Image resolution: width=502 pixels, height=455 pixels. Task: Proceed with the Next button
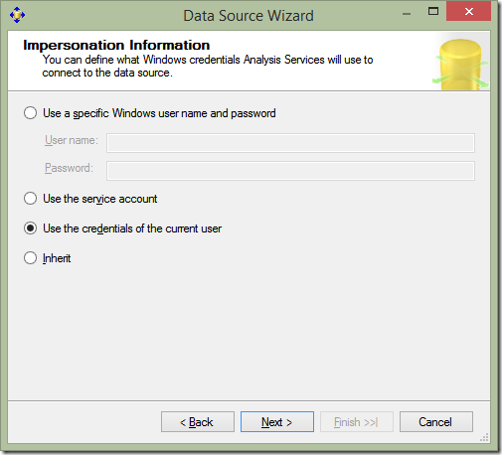coord(277,422)
